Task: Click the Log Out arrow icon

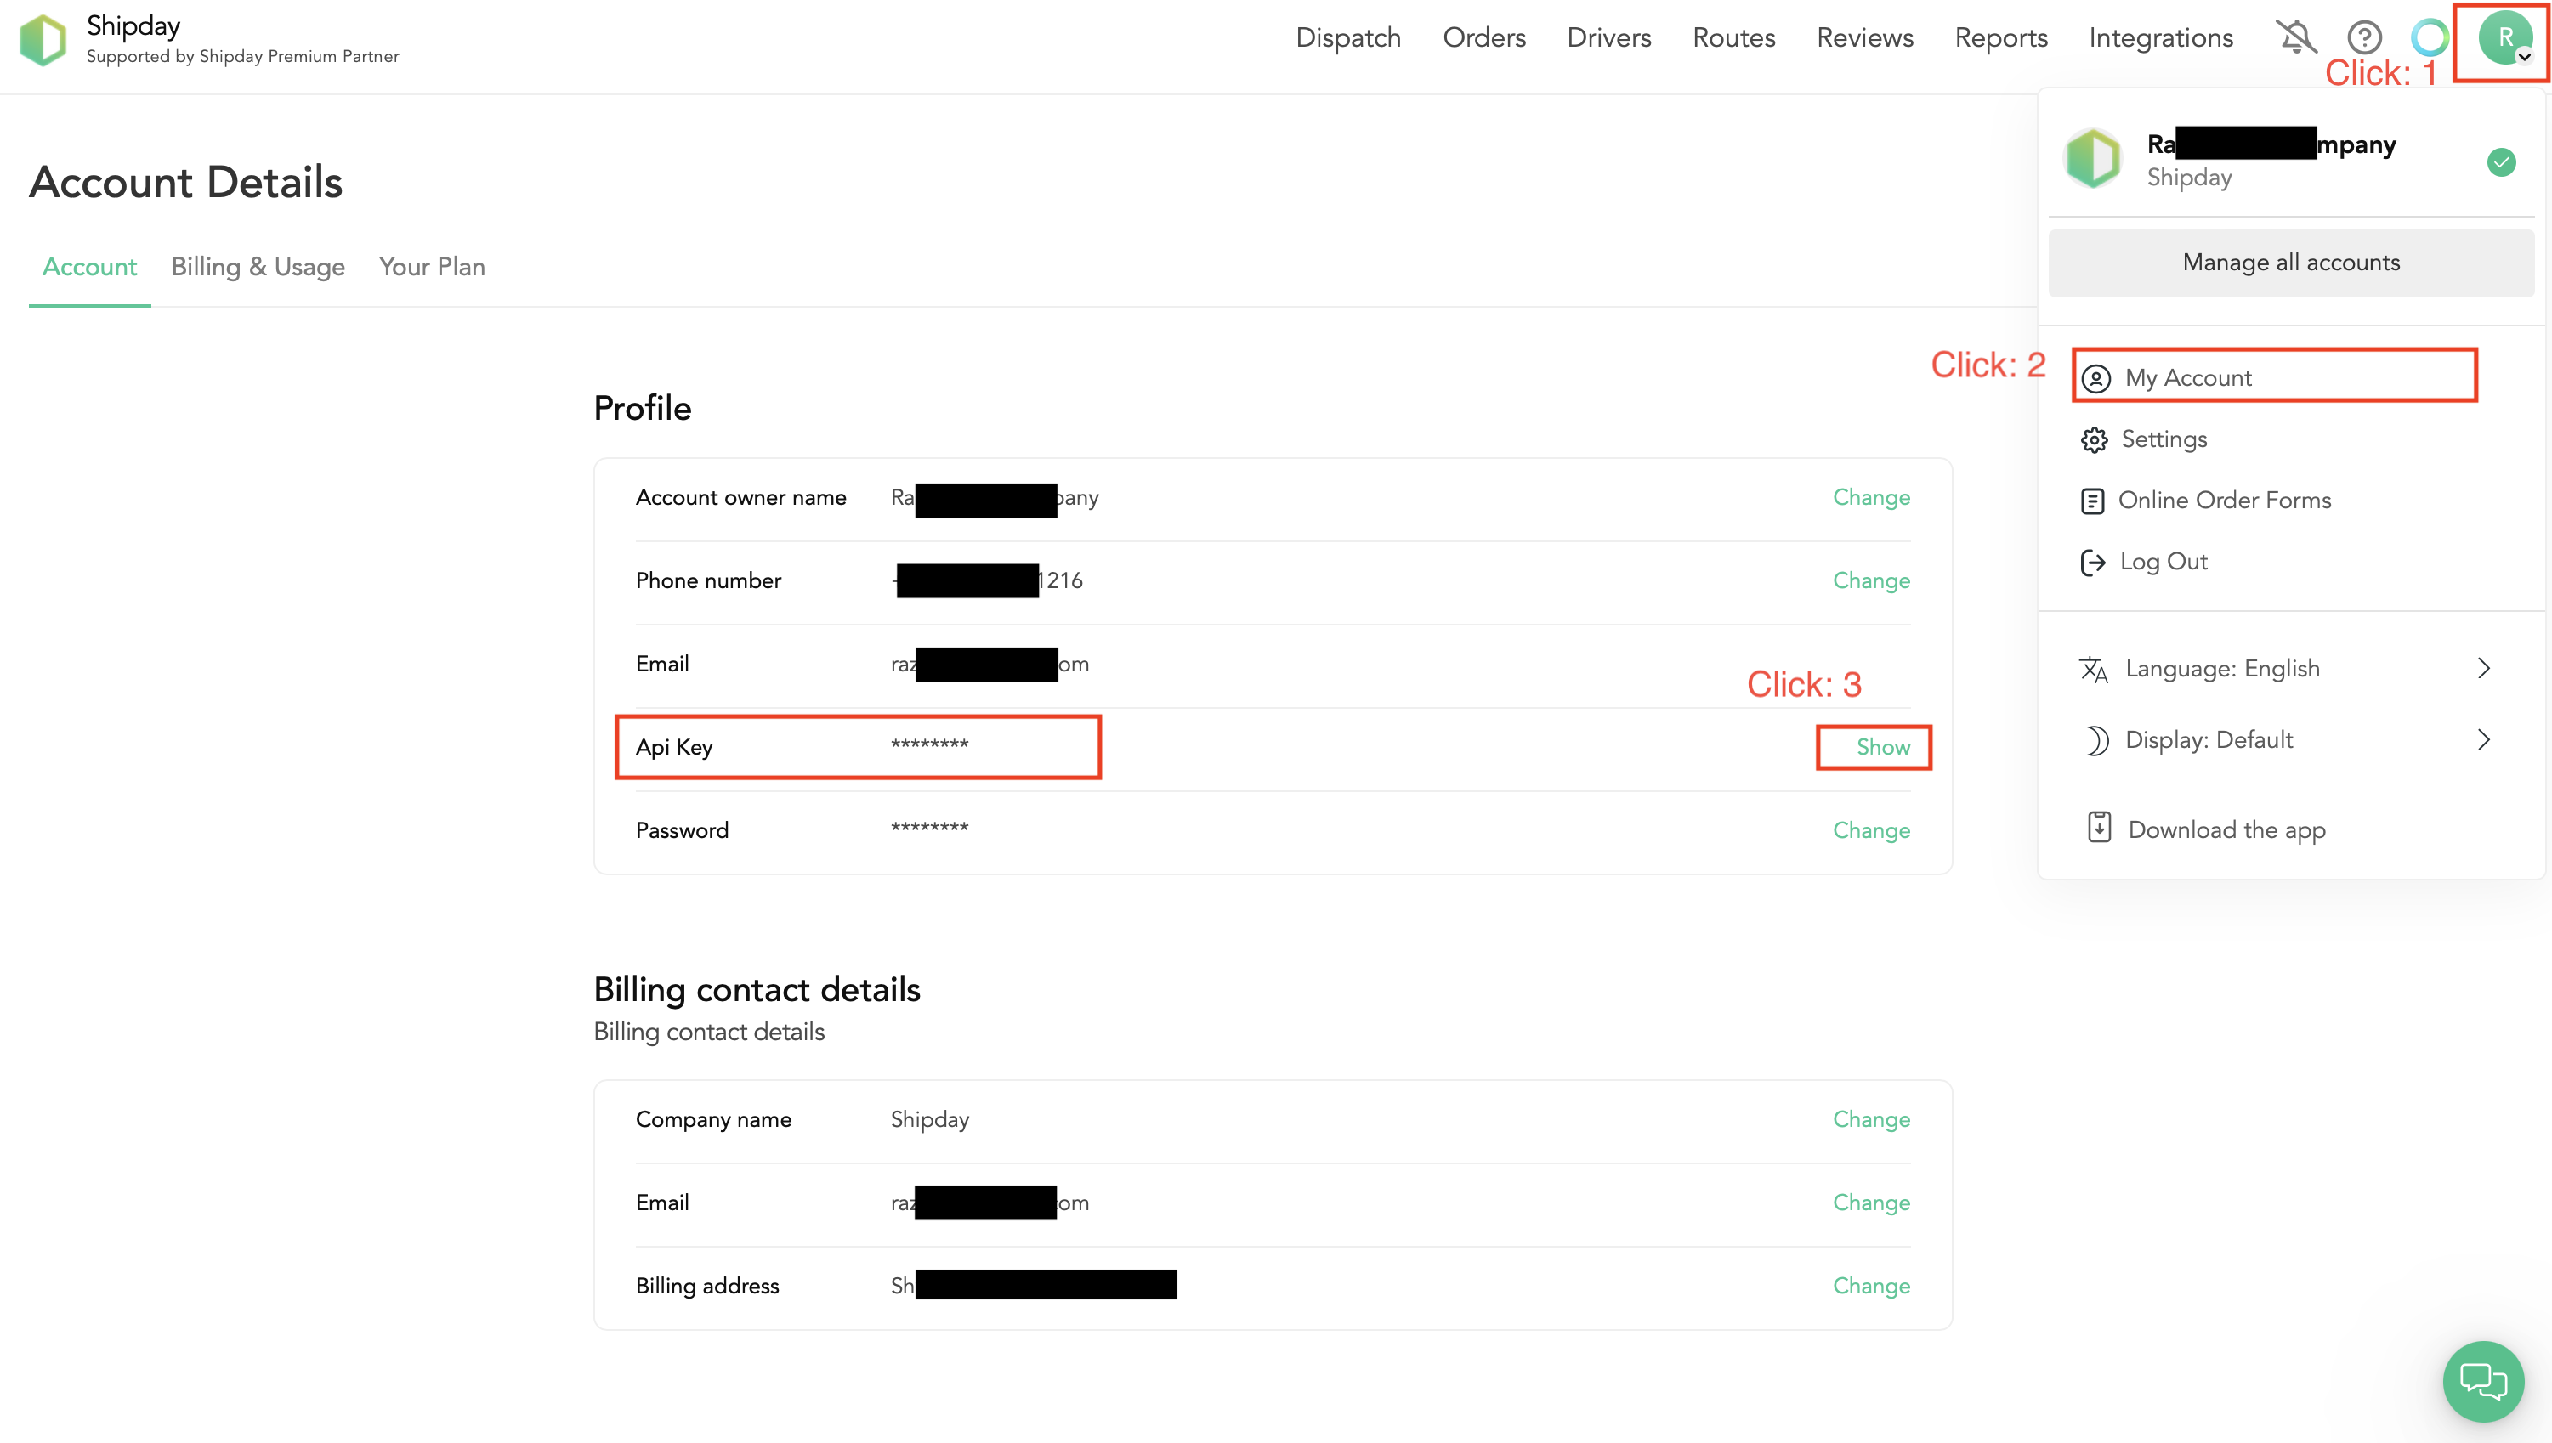Action: point(2092,562)
